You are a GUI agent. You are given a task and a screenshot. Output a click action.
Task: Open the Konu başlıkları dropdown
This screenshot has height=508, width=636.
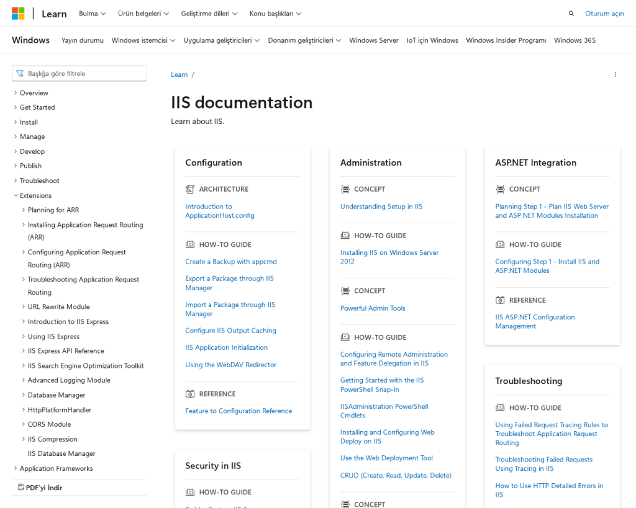click(x=275, y=14)
